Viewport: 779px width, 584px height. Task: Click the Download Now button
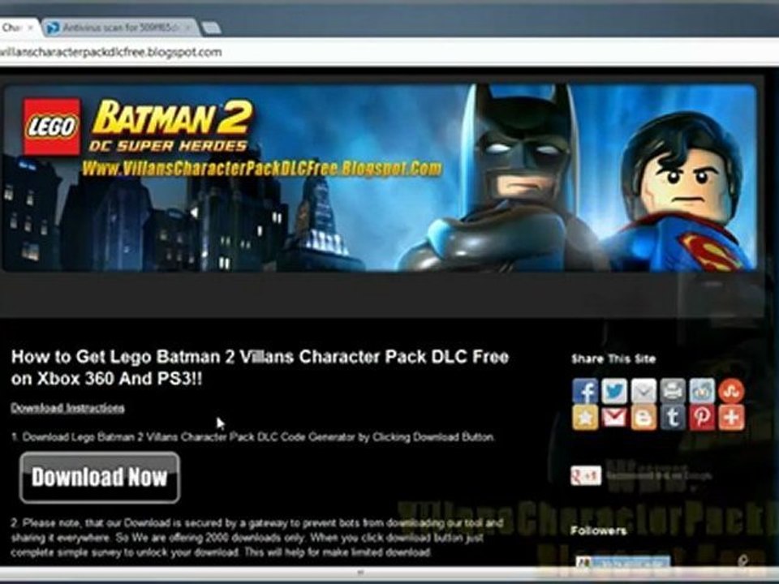[99, 477]
